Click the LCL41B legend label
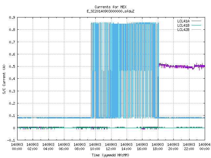The width and height of the screenshot is (211, 158). tap(183, 25)
